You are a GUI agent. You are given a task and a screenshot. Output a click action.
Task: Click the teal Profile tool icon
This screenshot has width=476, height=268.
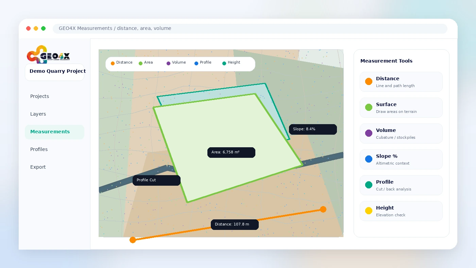(x=369, y=185)
